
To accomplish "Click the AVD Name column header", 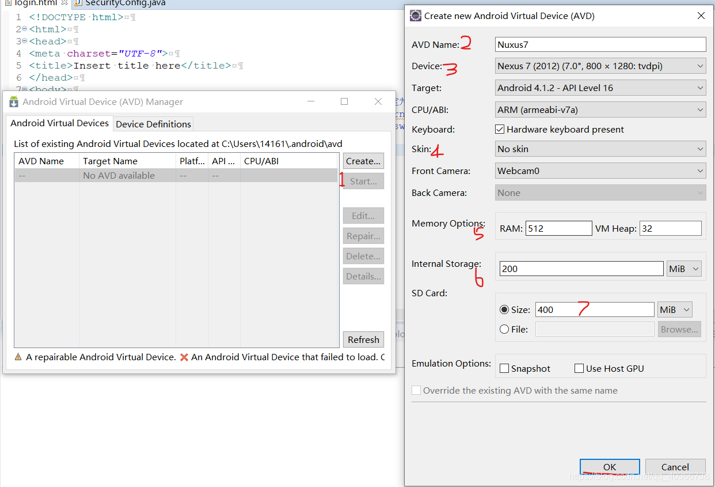I will tap(47, 161).
